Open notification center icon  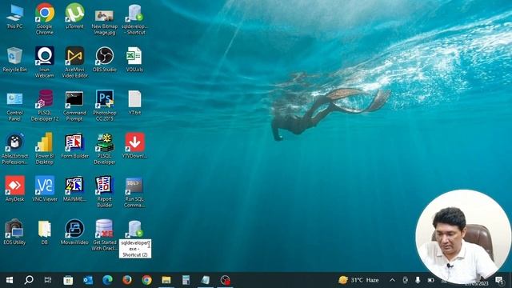pyautogui.click(x=499, y=280)
